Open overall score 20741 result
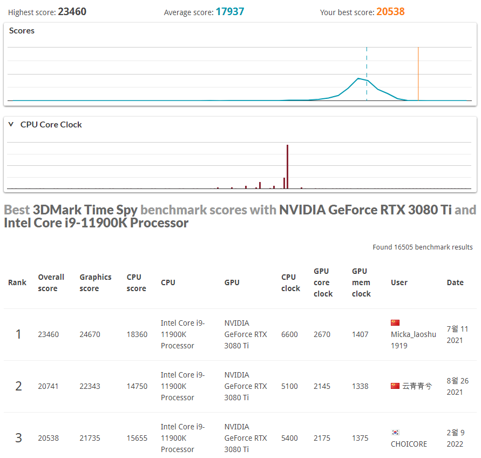Viewport: 481px width, 458px height. [48, 386]
